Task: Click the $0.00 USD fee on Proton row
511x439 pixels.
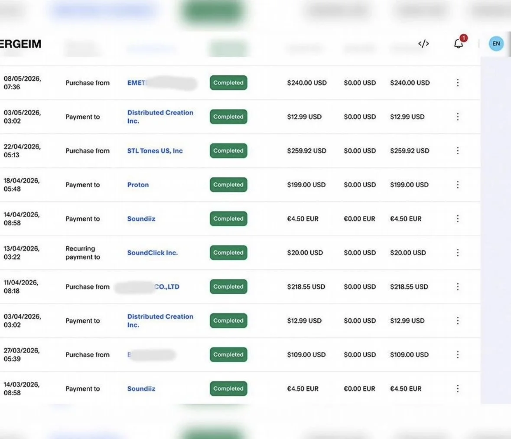Action: (360, 185)
